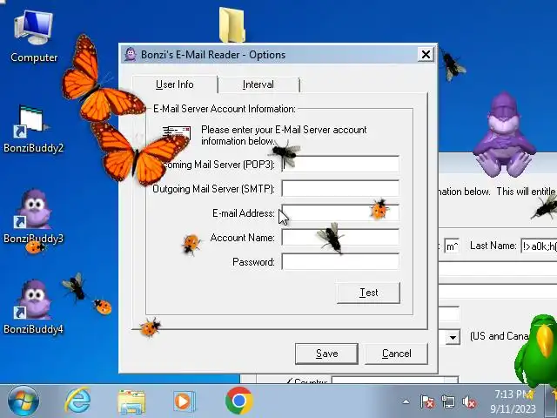Viewport: 557px width, 418px height.
Task: Show hidden system tray icons
Action: (x=406, y=402)
